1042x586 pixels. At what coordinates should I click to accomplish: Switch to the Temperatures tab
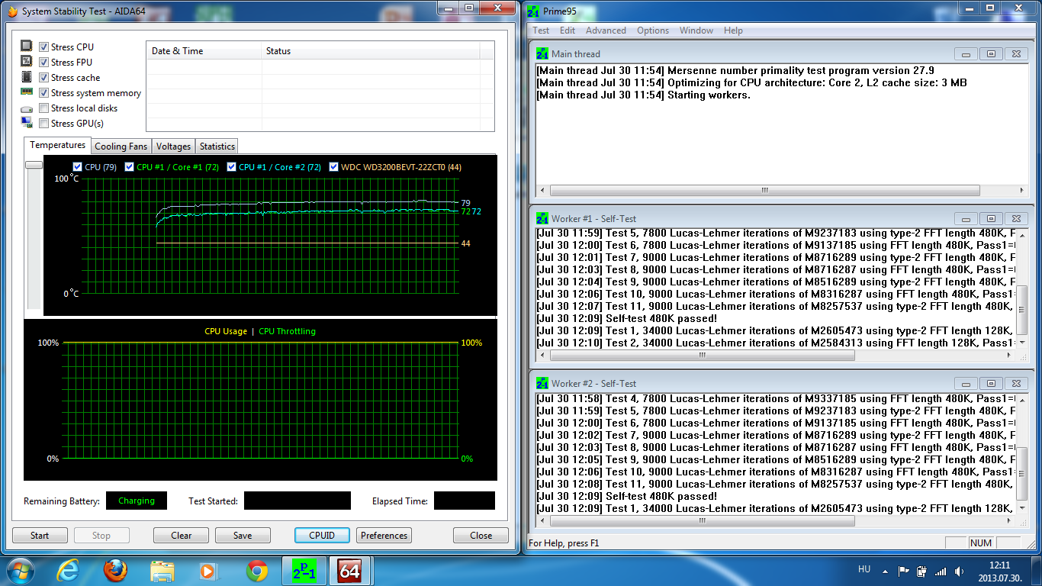[58, 145]
